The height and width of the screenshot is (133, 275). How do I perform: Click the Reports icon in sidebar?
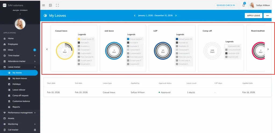point(9,107)
